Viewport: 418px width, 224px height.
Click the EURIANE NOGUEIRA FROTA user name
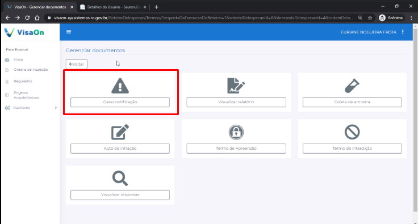(369, 32)
